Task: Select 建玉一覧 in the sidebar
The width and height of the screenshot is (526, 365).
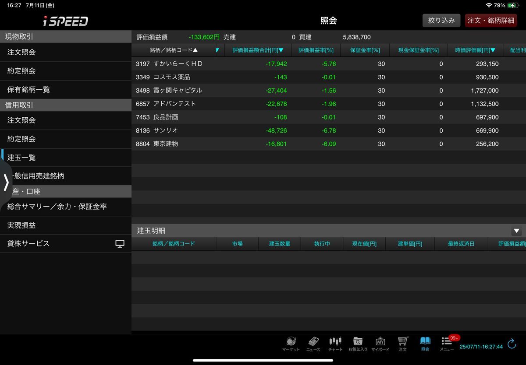Action: [66, 158]
